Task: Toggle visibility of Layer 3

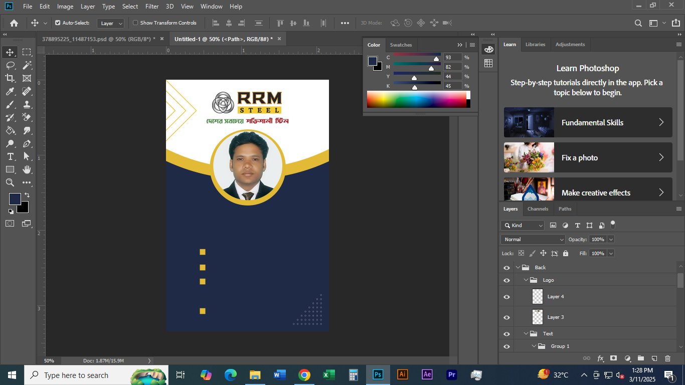Action: coord(506,317)
